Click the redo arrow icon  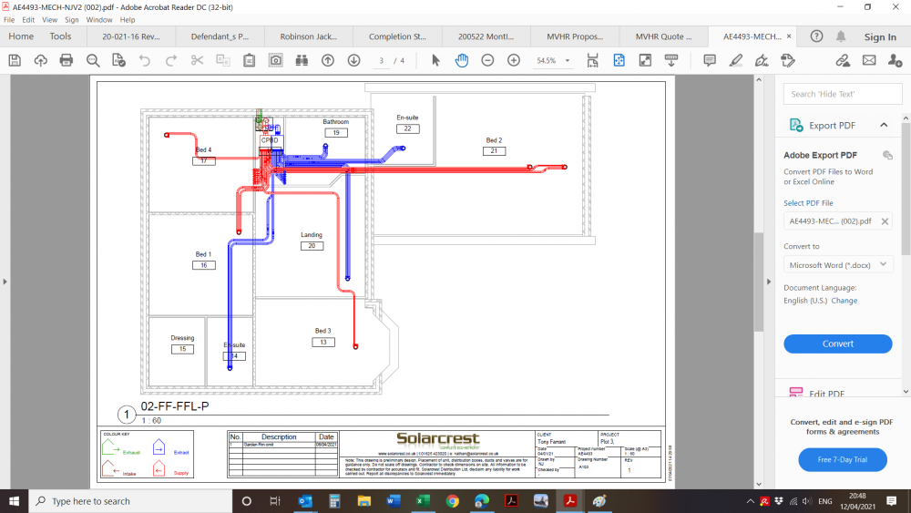pyautogui.click(x=171, y=60)
